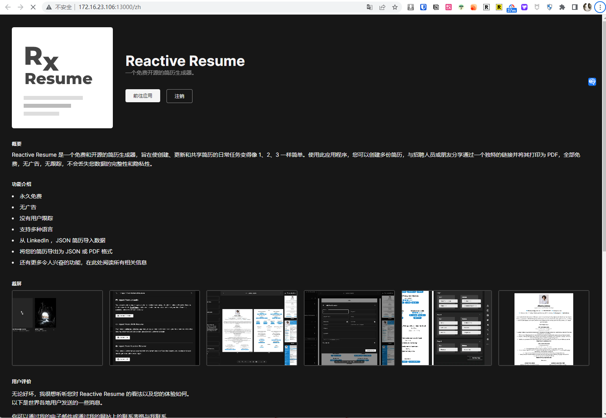606x418 pixels.
Task: Click the user profile avatar
Action: tap(587, 7)
